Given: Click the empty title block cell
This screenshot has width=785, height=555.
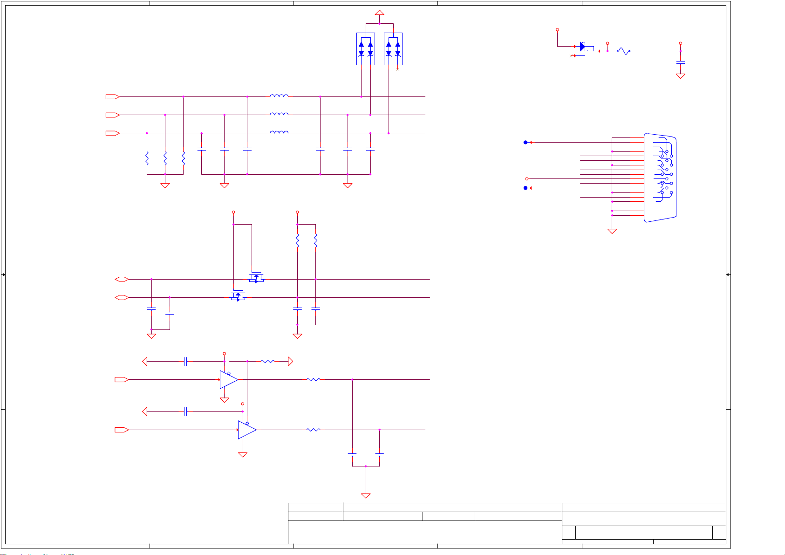Looking at the screenshot, I should [x=424, y=532].
